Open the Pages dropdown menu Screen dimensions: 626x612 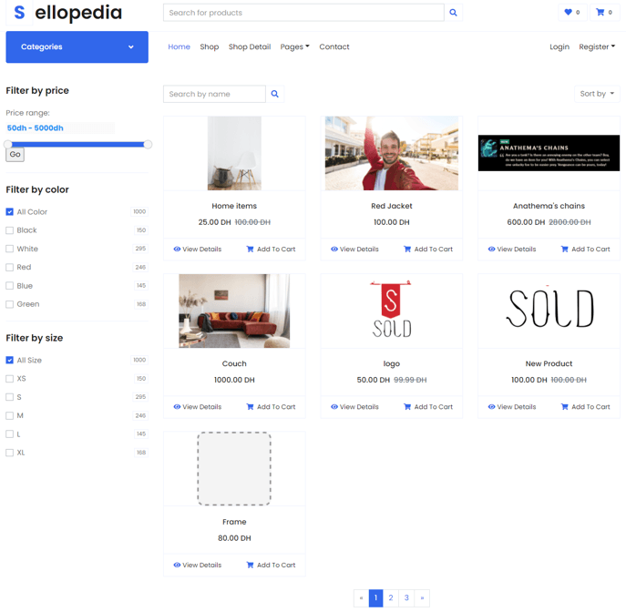[x=294, y=46]
